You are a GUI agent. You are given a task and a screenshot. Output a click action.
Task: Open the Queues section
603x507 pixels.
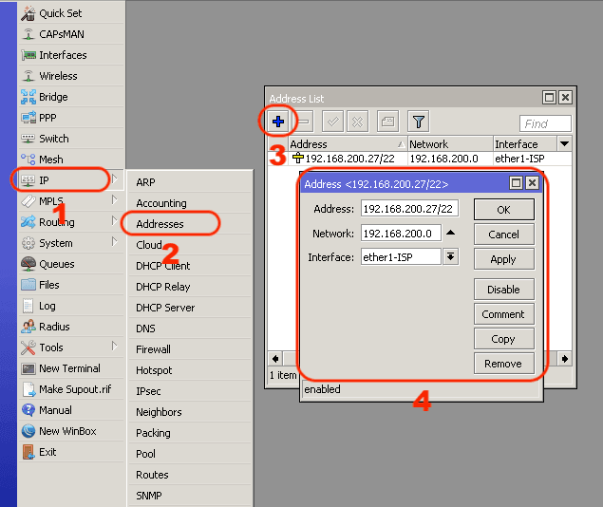pos(71,264)
